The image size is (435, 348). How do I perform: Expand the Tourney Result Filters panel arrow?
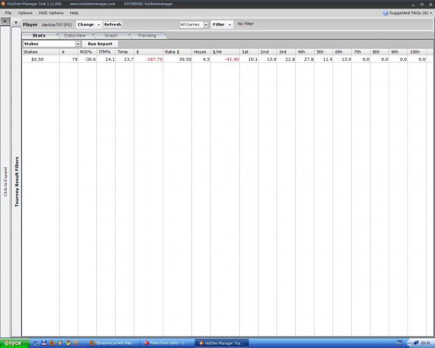coord(16,22)
